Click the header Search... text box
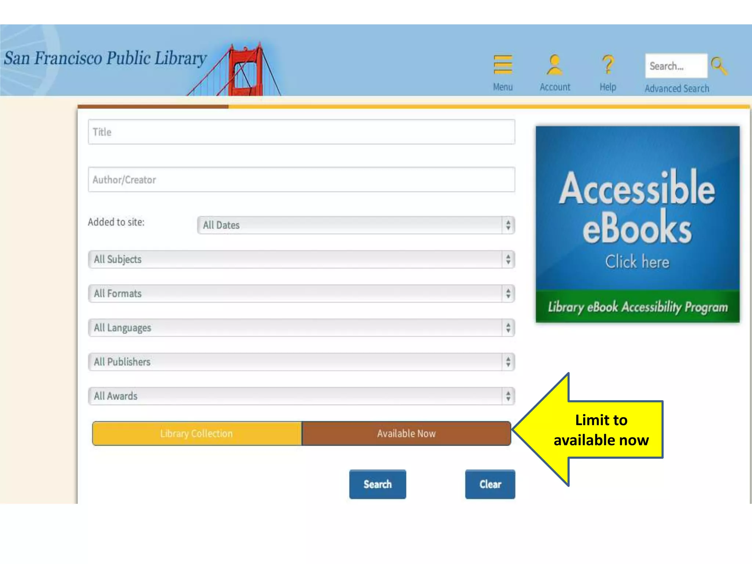Viewport: 752px width, 564px height. click(x=676, y=66)
